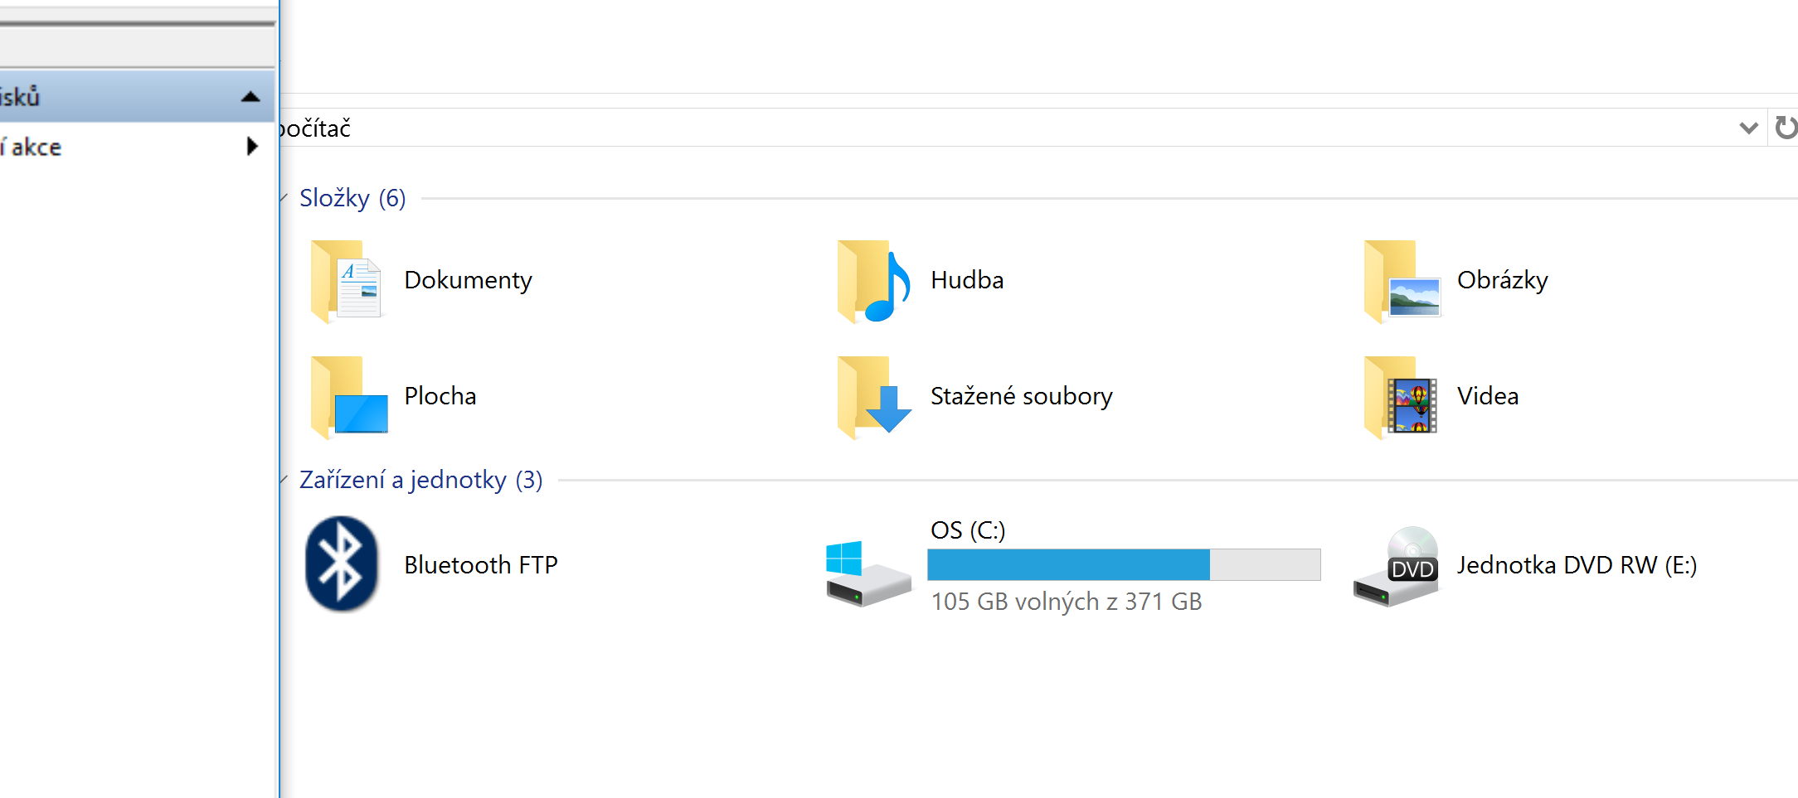
Task: Select the Plocha desktop folder icon
Action: (348, 396)
